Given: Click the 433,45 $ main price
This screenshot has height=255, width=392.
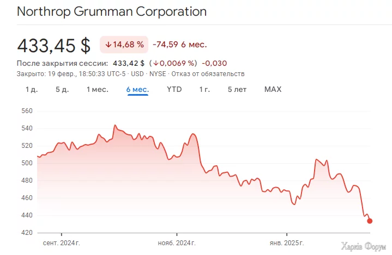Looking at the screenshot, I should (x=53, y=45).
